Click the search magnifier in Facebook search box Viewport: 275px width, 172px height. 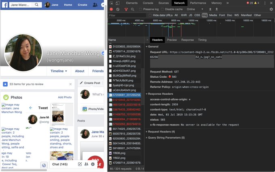coord(36,4)
